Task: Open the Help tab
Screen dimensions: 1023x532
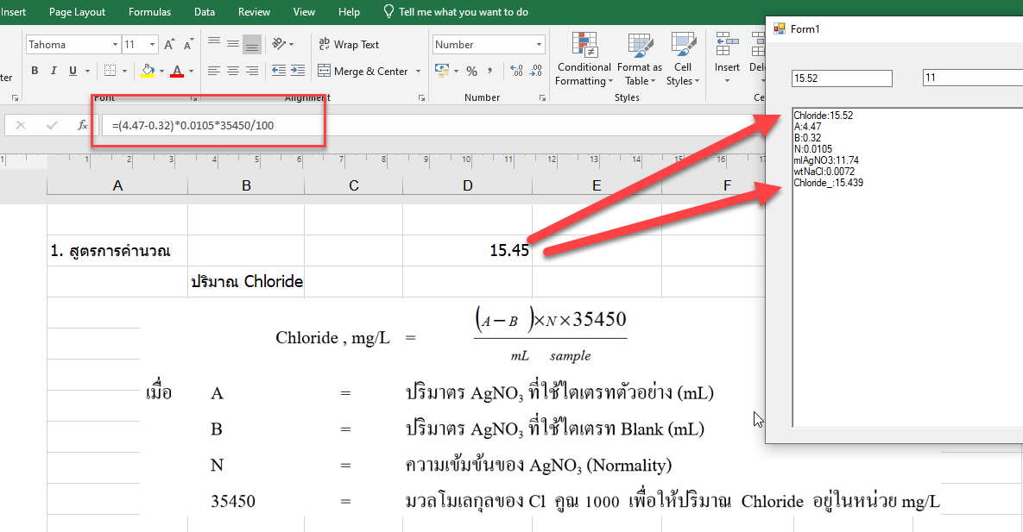Action: click(349, 12)
